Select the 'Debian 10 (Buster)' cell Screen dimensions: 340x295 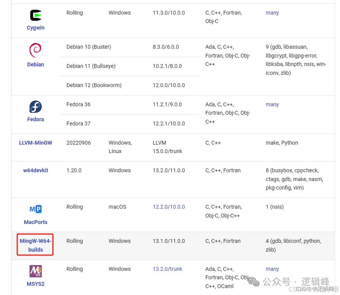[x=89, y=47]
